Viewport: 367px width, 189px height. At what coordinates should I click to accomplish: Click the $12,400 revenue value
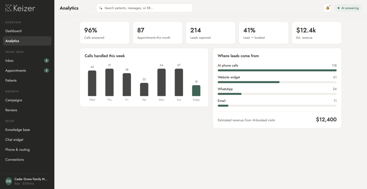click(x=326, y=120)
